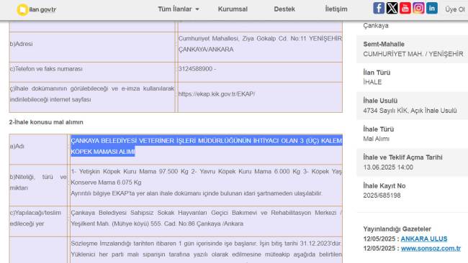Expand the Tüm İlanlar dropdown menu
Image resolution: width=468 pixels, height=263 pixels.
(x=179, y=9)
